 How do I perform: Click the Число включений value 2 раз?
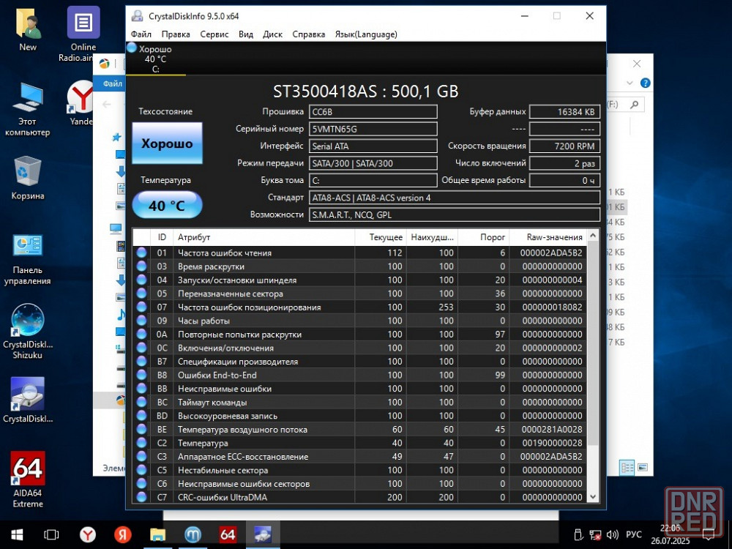coord(564,163)
